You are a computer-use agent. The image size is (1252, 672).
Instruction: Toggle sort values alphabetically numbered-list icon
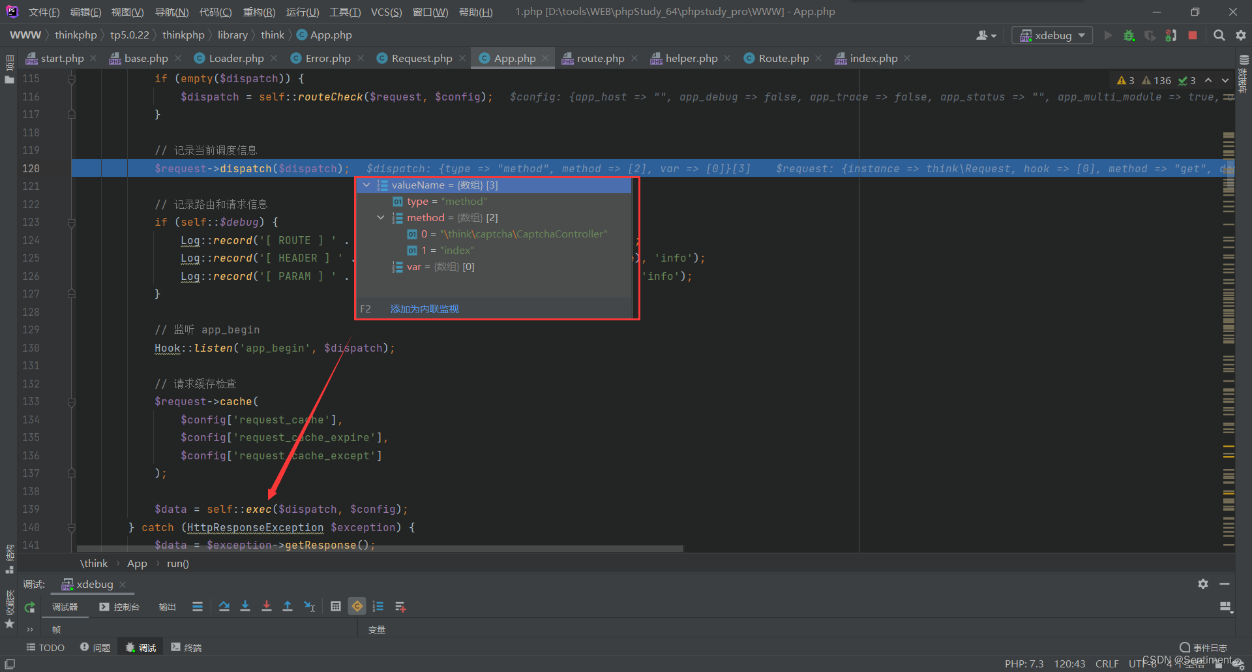[x=378, y=607]
